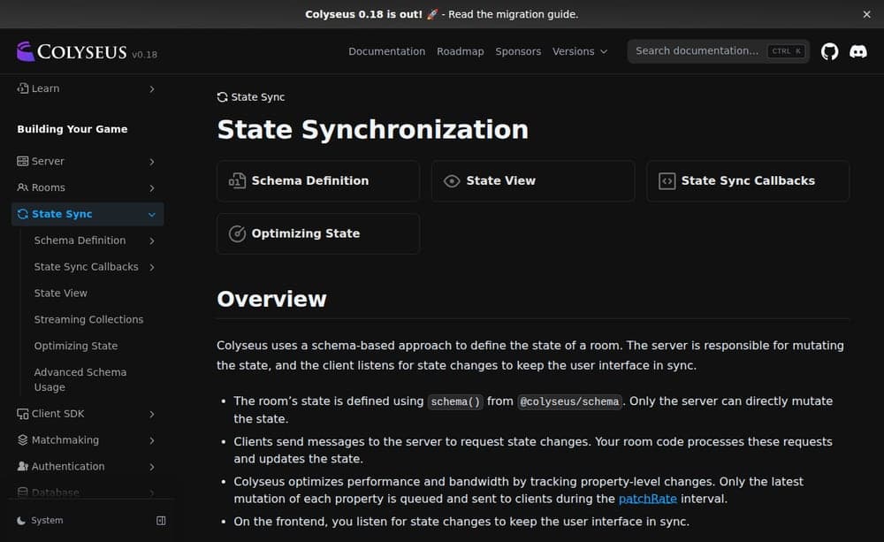Open the Optimizing State card
Screen dimensions: 884x542
(318, 233)
